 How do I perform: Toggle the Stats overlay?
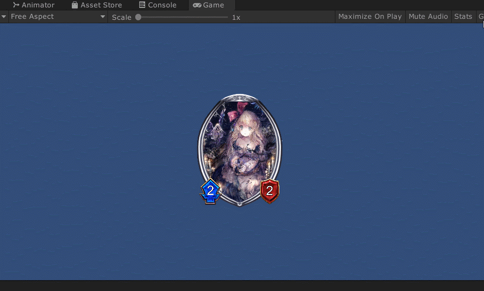click(x=463, y=17)
